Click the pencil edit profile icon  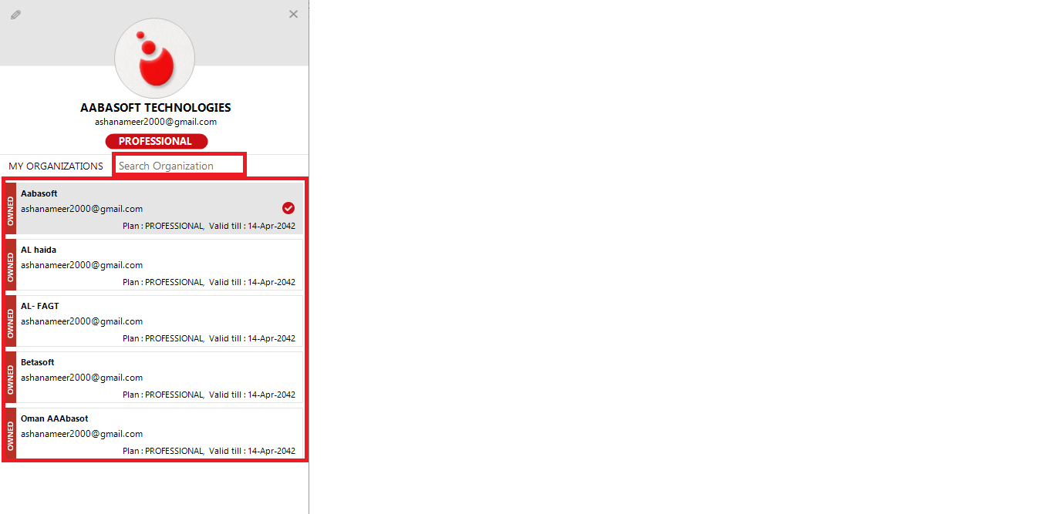pos(15,15)
